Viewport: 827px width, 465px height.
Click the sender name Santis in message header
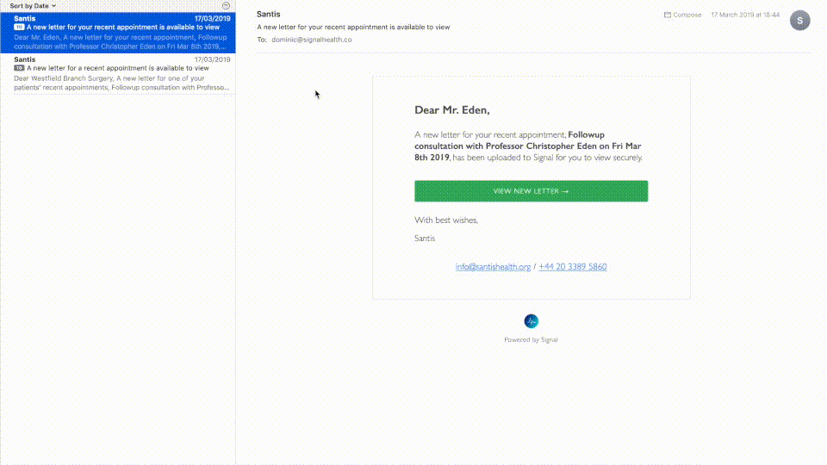[x=269, y=15]
